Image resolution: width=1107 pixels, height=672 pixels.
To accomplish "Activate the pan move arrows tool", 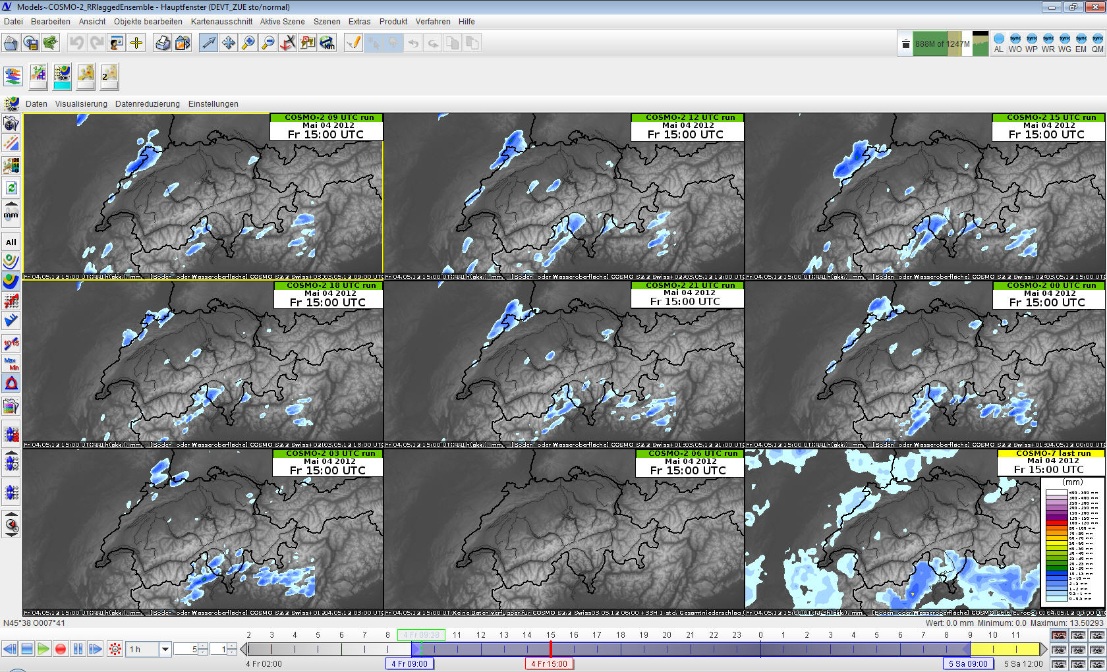I will pyautogui.click(x=229, y=43).
